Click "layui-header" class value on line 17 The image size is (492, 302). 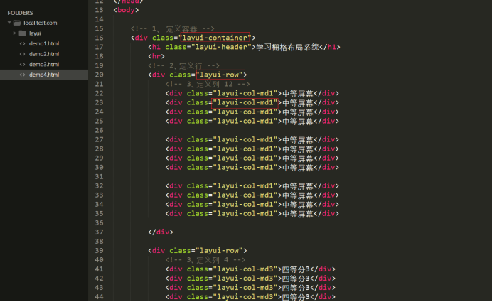(222, 47)
